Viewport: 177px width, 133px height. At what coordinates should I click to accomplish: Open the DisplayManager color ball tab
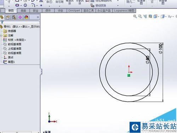[x=26, y=17]
